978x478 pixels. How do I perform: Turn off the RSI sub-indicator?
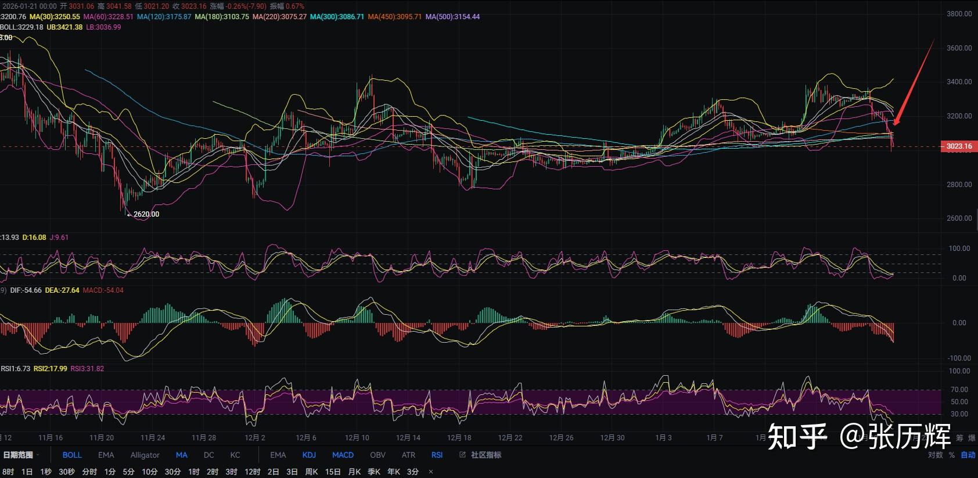(x=437, y=455)
